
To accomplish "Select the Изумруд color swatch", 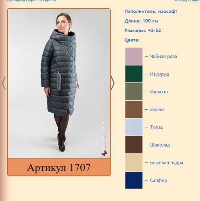I will pyautogui.click(x=134, y=74).
